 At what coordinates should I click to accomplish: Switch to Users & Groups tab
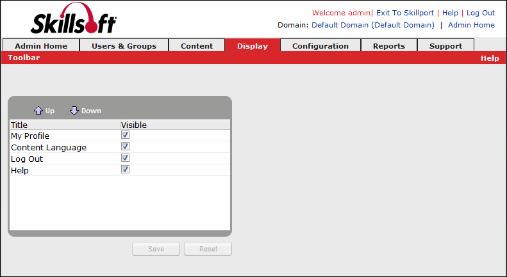[x=124, y=46]
